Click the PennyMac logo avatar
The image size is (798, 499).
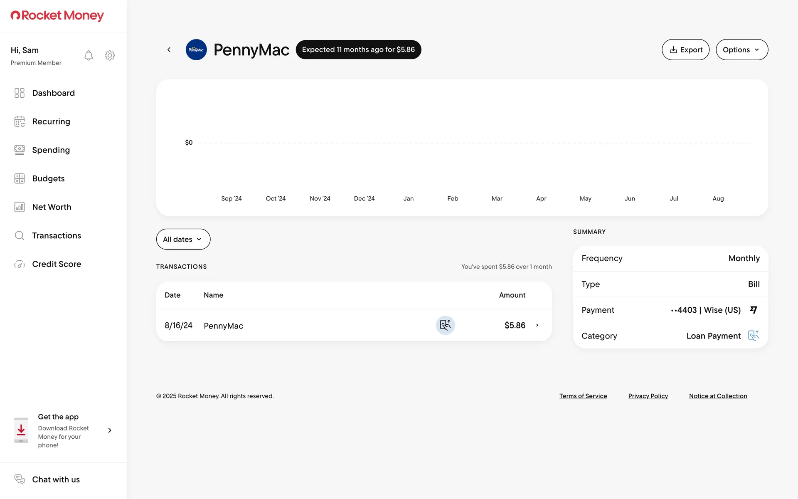click(x=196, y=49)
